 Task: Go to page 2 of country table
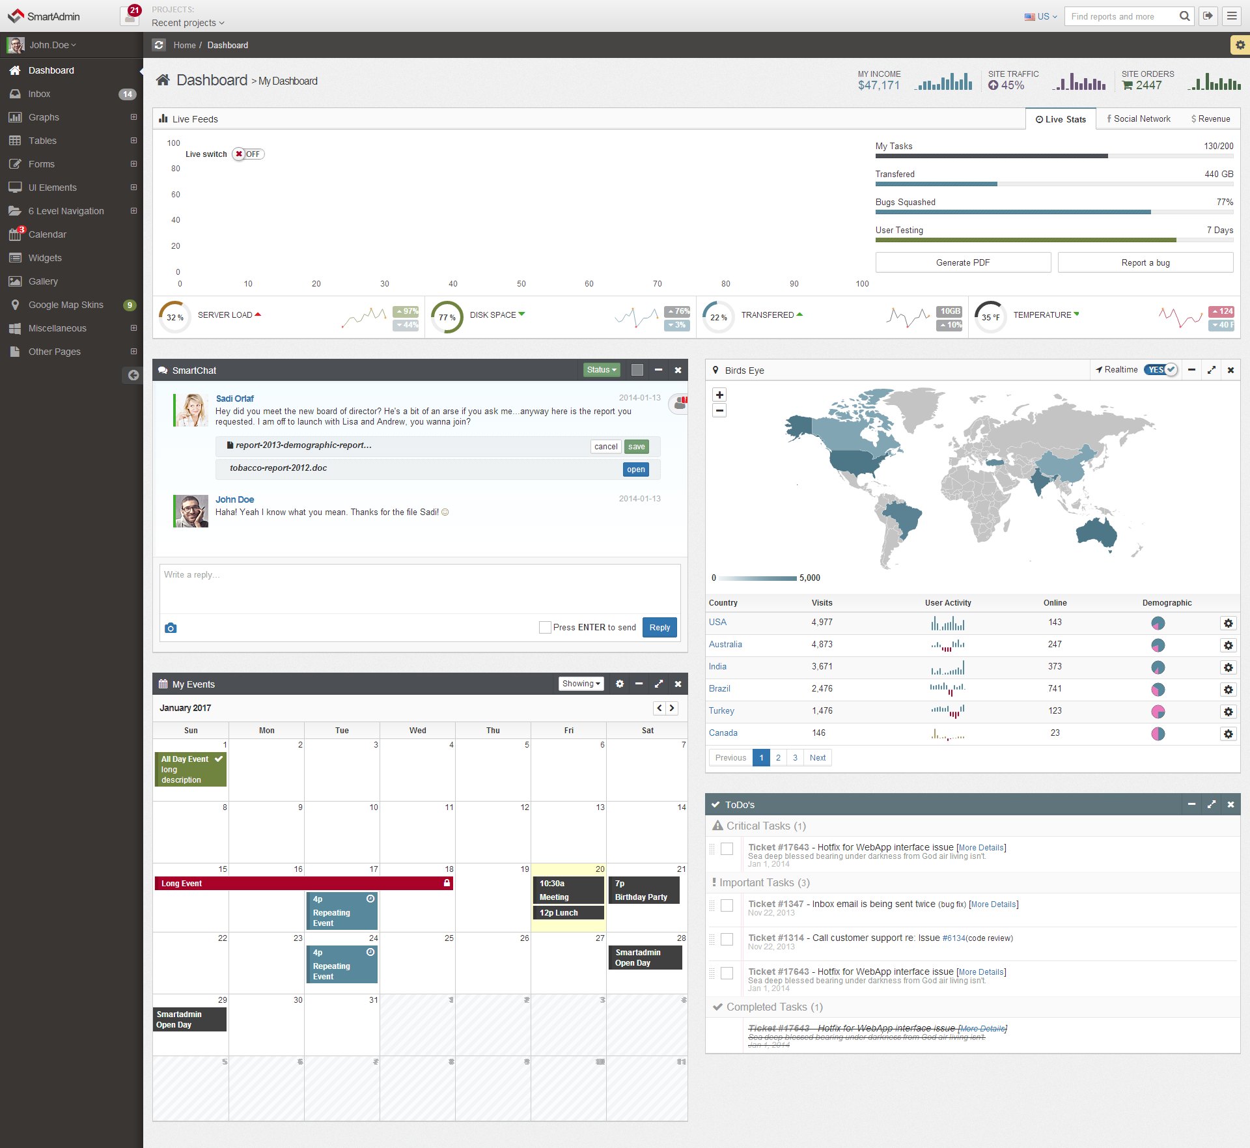[x=778, y=758]
